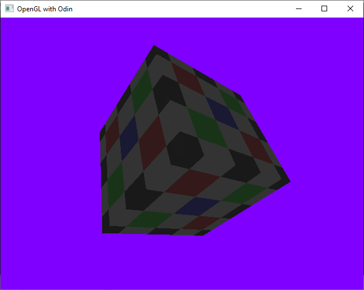Minimize the OpenGL with Odin window
This screenshot has width=364, height=290.
pos(299,9)
